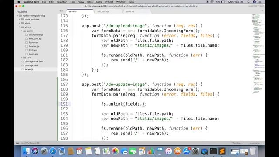Open Tab Size 4 selector in status bar
279x157 pixels.
pyautogui.click(x=237, y=143)
